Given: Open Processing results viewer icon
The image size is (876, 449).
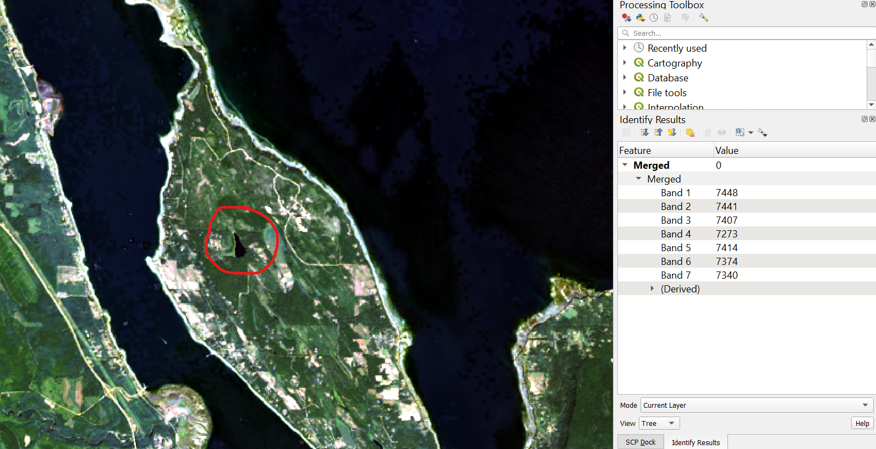Looking at the screenshot, I should coord(667,18).
